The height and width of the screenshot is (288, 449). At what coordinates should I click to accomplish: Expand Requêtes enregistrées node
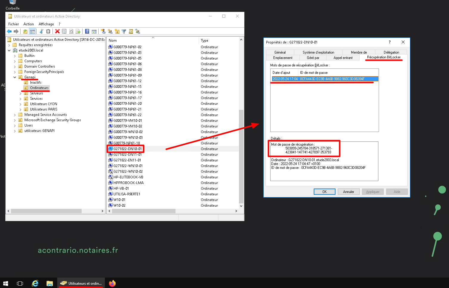(9, 45)
